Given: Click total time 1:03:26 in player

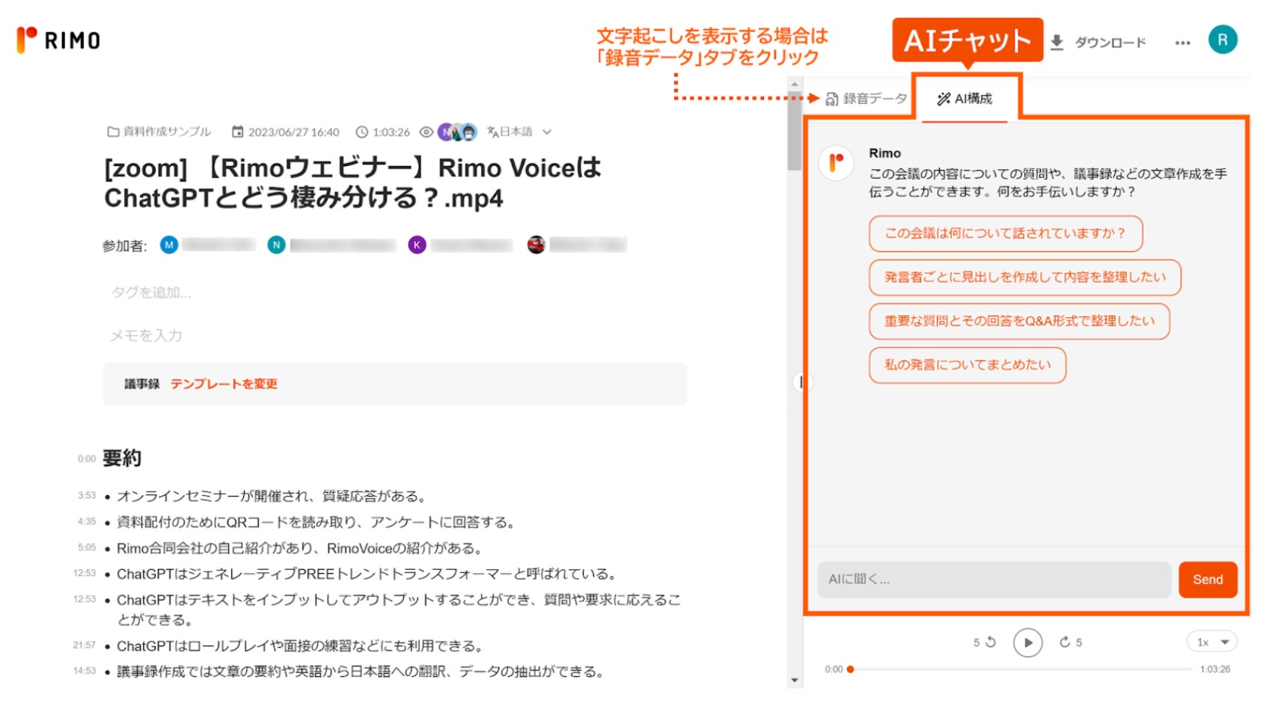Looking at the screenshot, I should click(x=1215, y=669).
